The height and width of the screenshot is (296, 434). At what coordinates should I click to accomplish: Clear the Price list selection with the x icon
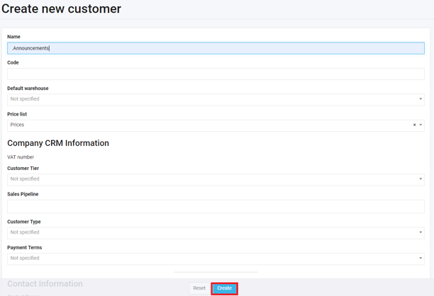pos(414,125)
